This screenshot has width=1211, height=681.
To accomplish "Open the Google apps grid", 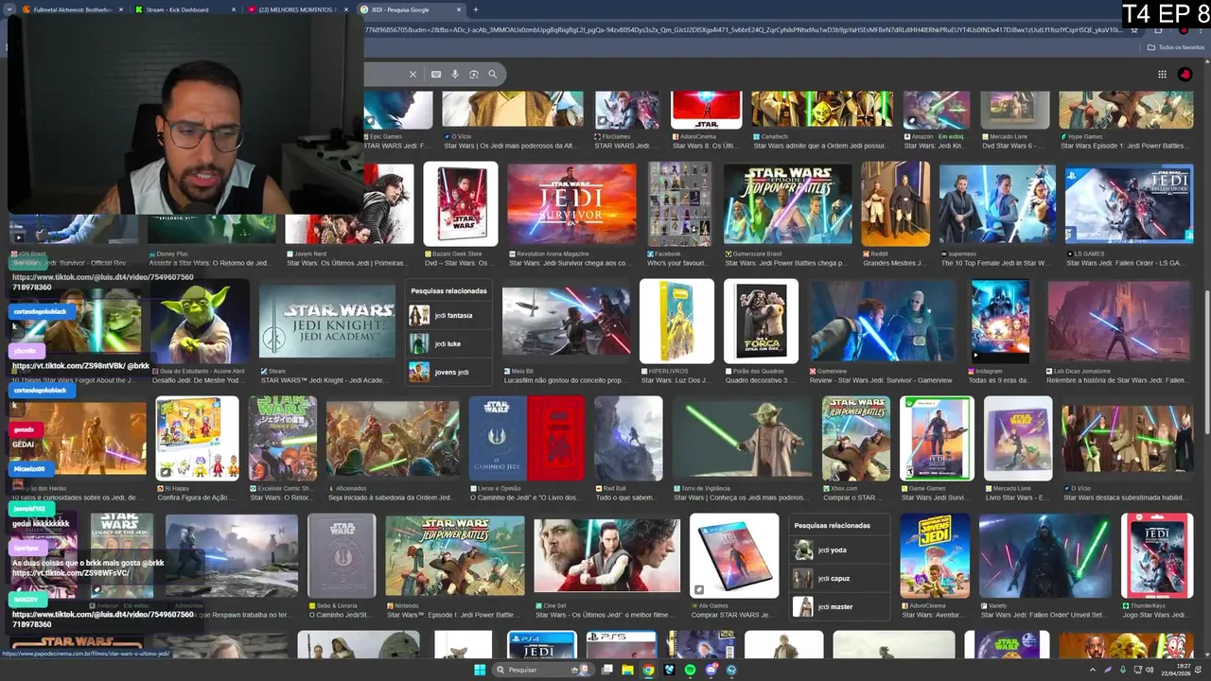I will (x=1162, y=74).
